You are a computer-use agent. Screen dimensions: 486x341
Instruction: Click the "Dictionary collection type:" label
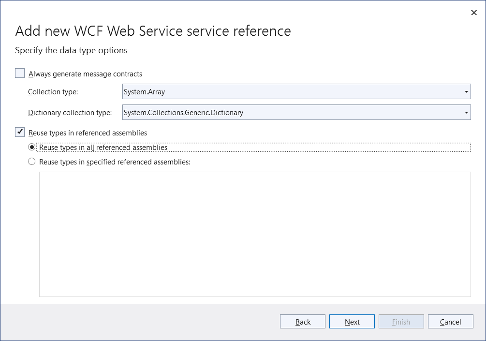tap(70, 112)
